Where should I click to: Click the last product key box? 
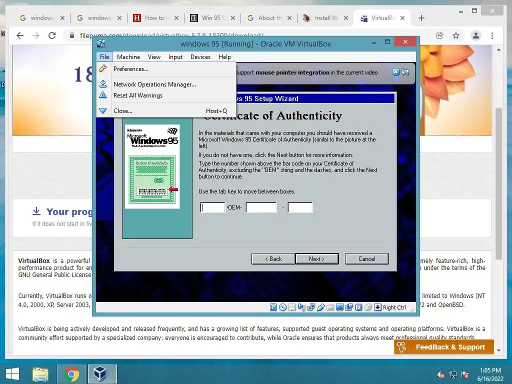pos(300,207)
